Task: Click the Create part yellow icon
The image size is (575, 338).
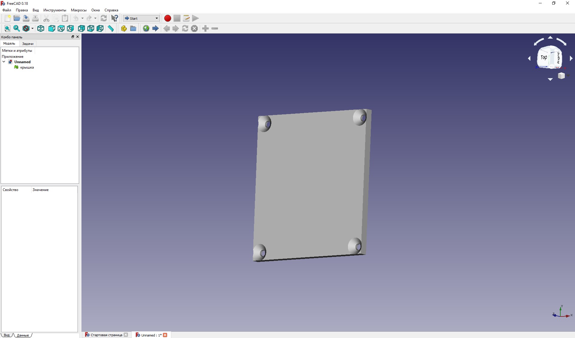Action: 124,28
